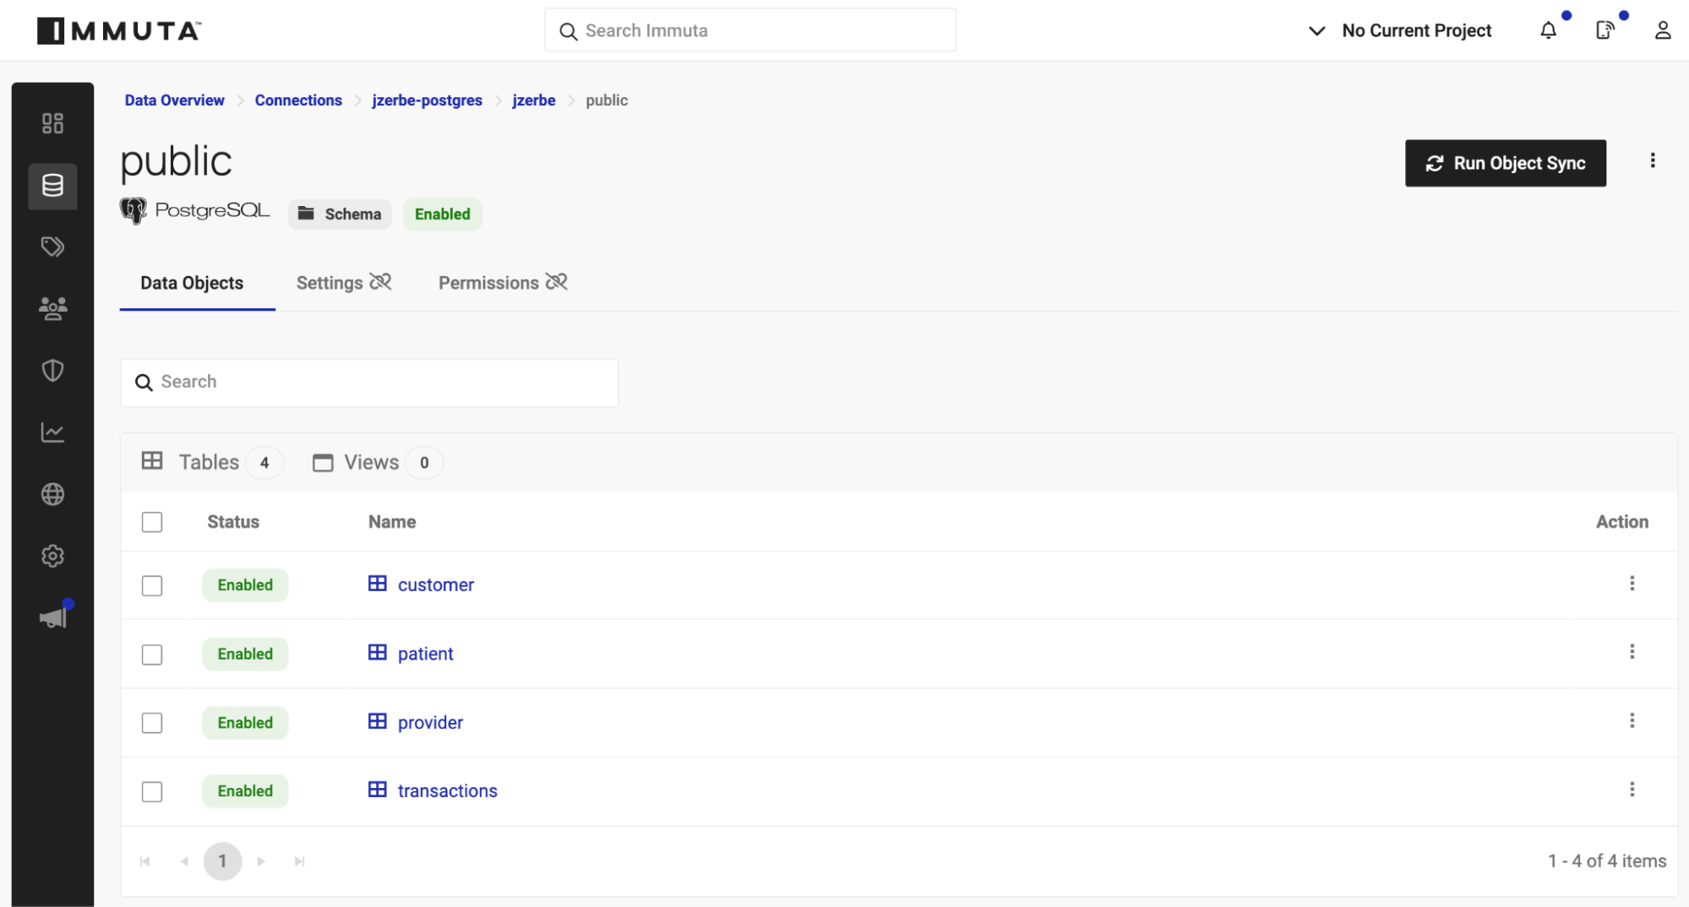Viewport: 1689px width, 907px height.
Task: Click the Status column header
Action: tap(233, 522)
